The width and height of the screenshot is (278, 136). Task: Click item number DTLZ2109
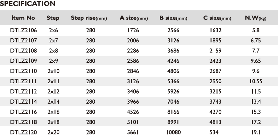pyautogui.click(x=23, y=61)
